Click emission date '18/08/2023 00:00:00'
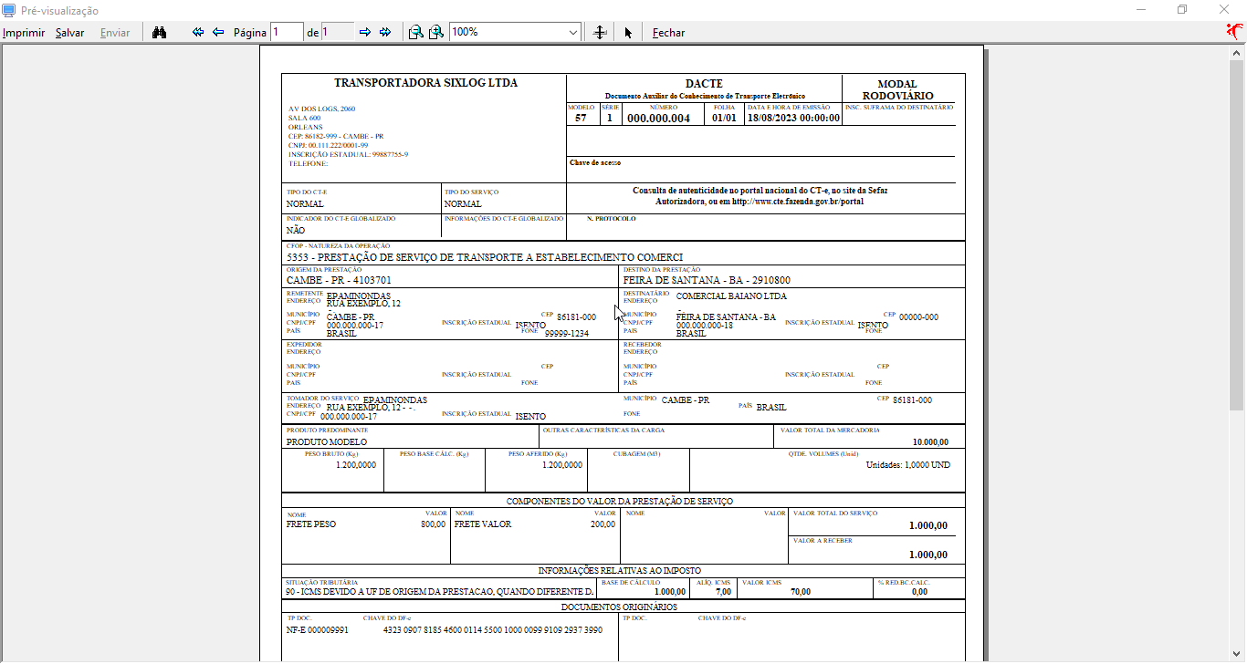 coord(793,118)
